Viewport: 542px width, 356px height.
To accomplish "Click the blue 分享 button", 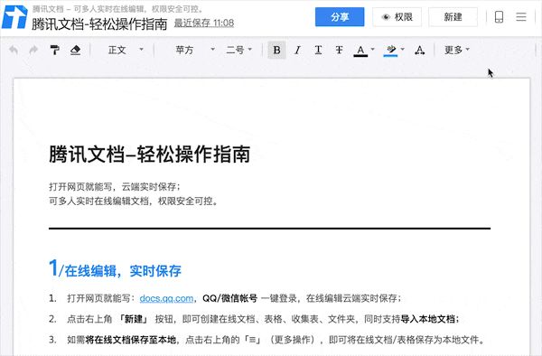I will click(340, 16).
